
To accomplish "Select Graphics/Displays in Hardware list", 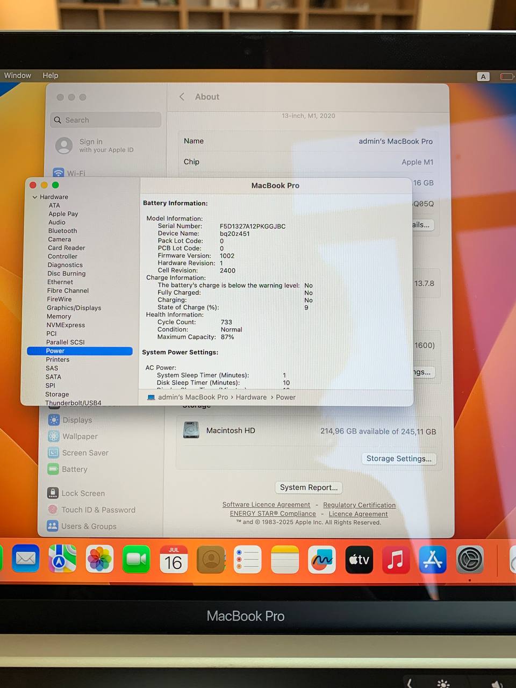I will [74, 308].
